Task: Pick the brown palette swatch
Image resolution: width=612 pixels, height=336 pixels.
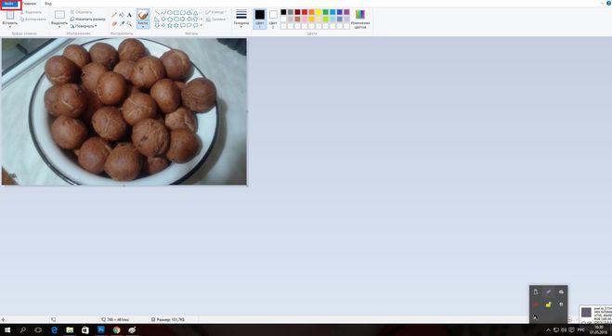Action: click(x=297, y=19)
